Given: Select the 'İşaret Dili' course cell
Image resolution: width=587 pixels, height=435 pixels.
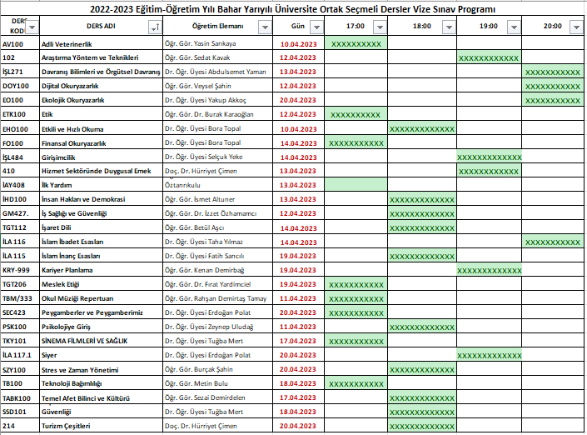Looking at the screenshot, I should [101, 227].
